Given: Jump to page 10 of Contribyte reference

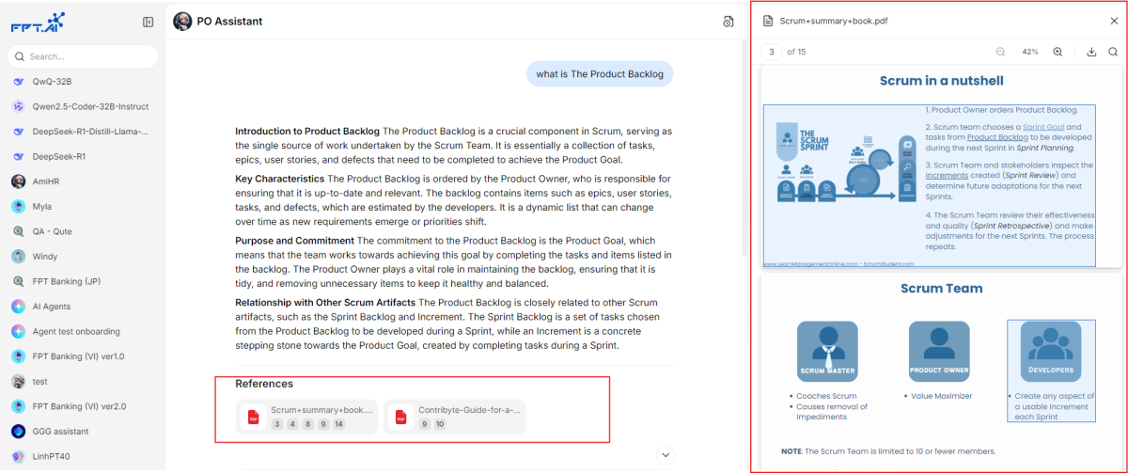Looking at the screenshot, I should coord(440,424).
